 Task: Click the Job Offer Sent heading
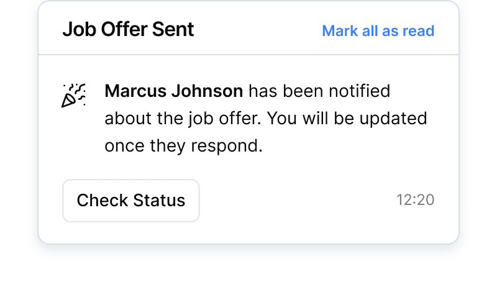[x=128, y=29]
